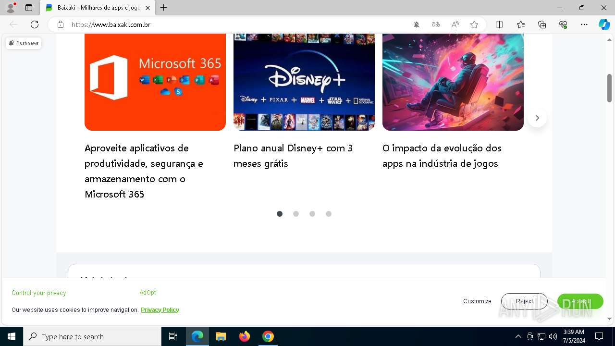This screenshot has height=346, width=615.
Task: Click the Pushnews badge
Action: point(24,43)
